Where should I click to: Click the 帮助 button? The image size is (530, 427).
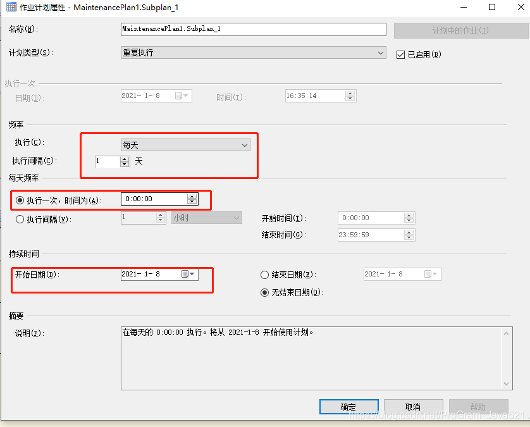(x=478, y=407)
